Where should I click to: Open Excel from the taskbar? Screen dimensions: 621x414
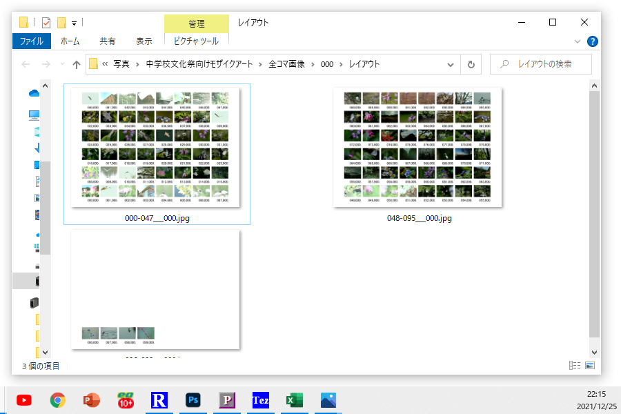point(295,400)
